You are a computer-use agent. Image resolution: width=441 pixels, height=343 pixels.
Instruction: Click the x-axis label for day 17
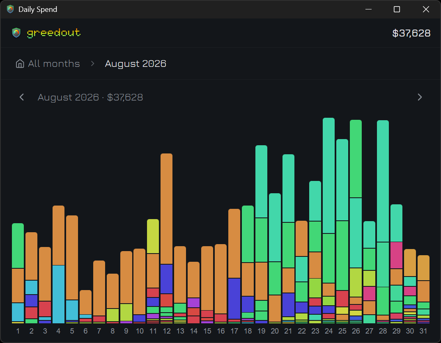click(x=234, y=331)
